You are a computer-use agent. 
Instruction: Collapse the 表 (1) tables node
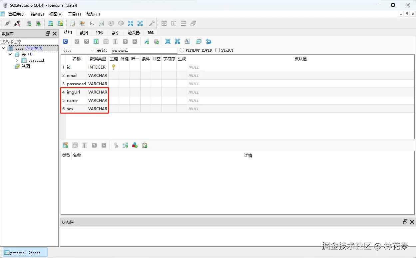[x=10, y=54]
